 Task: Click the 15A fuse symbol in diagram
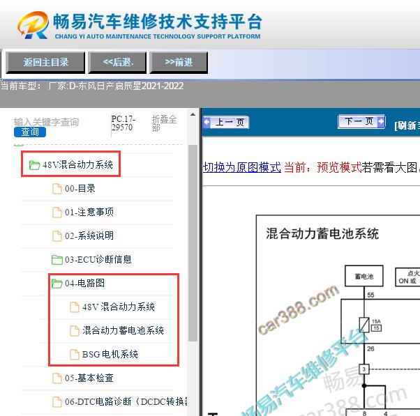[364, 325]
